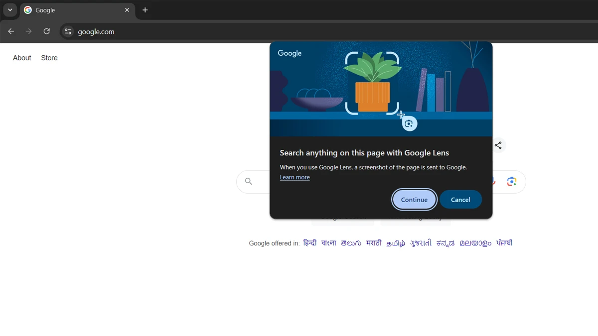Click the Google Lens camera search icon
This screenshot has width=598, height=336.
point(512,182)
